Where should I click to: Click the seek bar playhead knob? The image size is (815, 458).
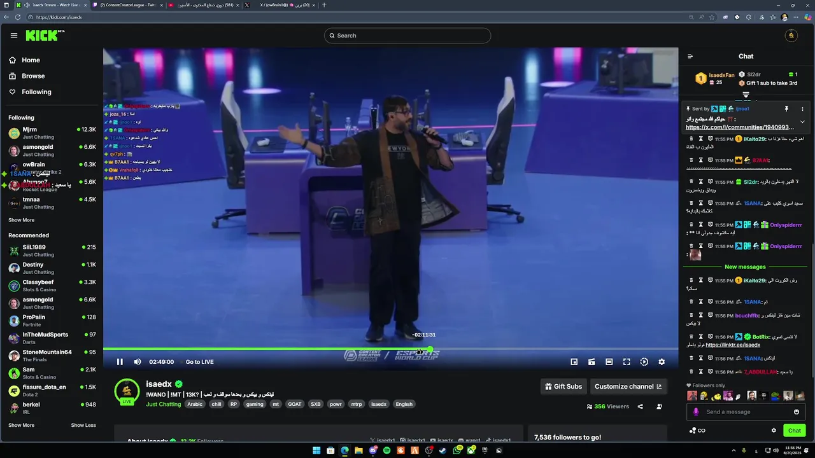(430, 349)
